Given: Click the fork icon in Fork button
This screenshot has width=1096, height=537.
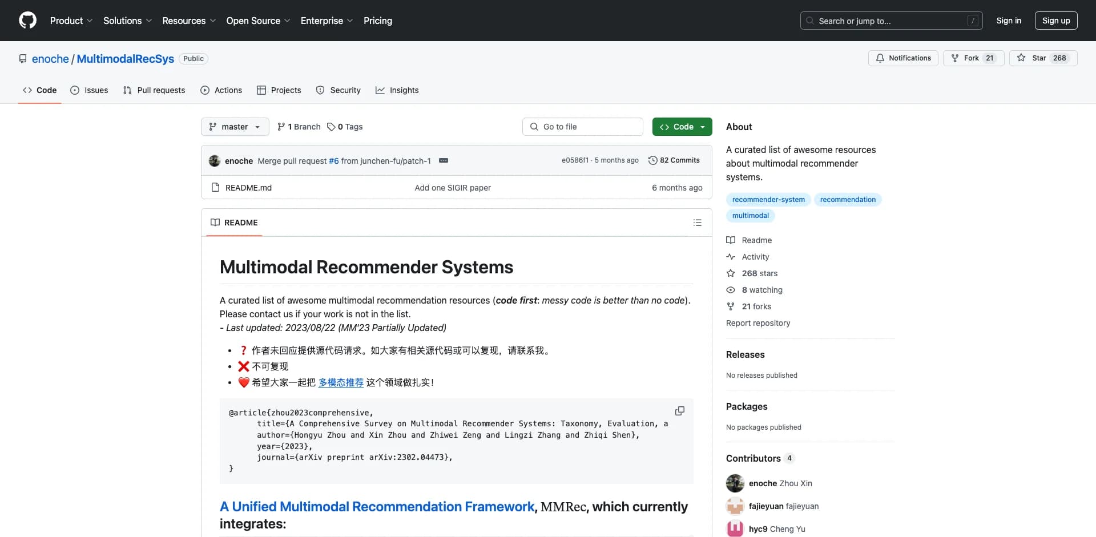Looking at the screenshot, I should (x=955, y=58).
